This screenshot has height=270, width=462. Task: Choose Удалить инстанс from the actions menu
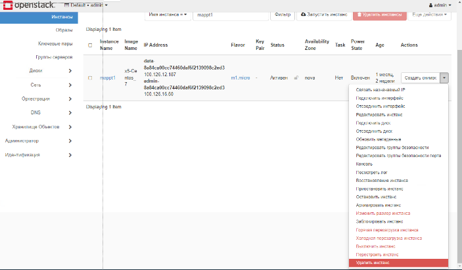click(x=398, y=263)
